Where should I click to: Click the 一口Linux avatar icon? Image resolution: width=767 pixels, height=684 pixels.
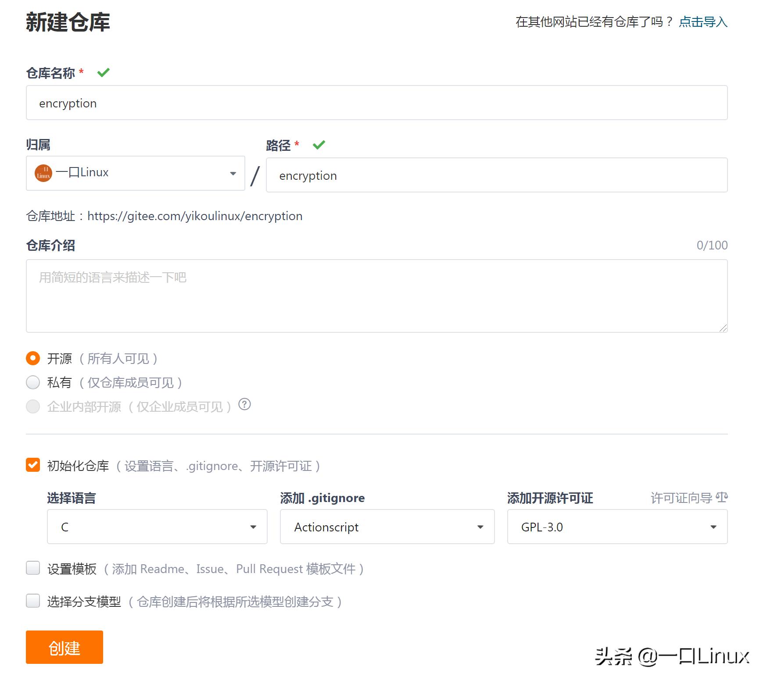click(44, 173)
